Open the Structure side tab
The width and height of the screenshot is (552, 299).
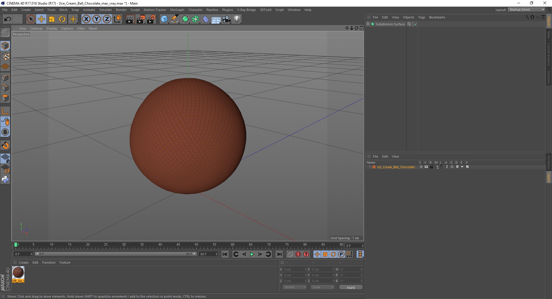549,77
